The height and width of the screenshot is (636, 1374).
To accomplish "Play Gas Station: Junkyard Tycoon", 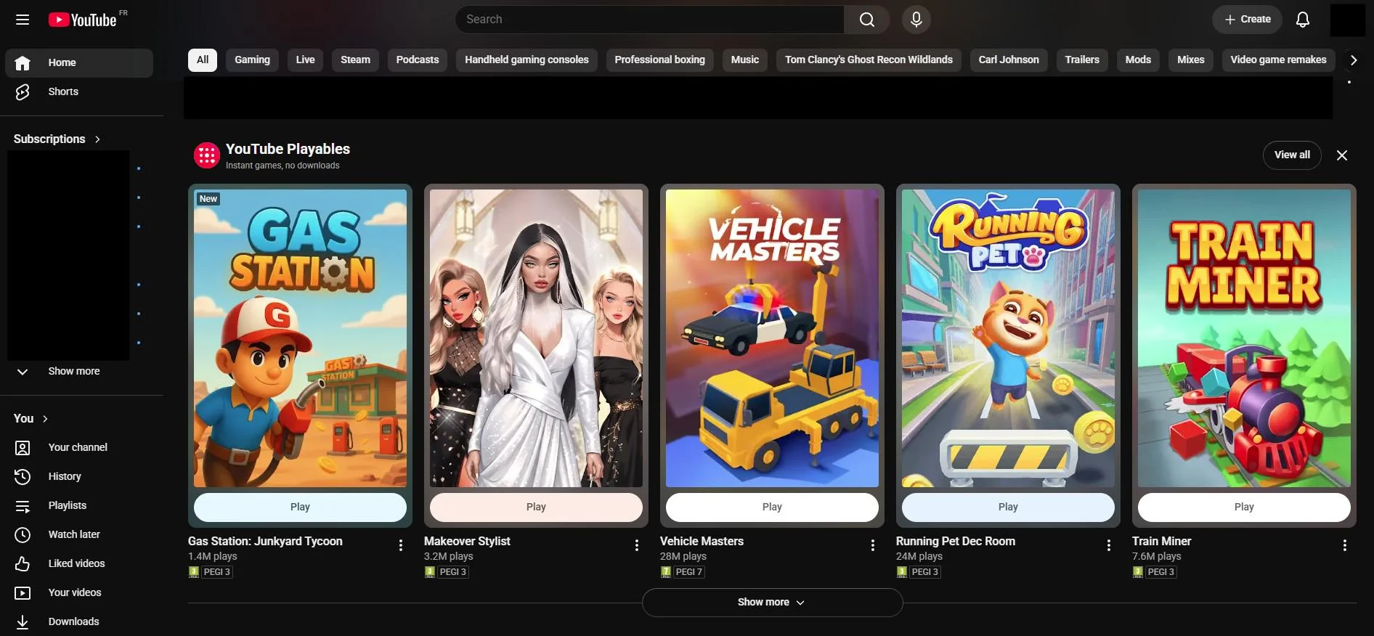I will click(x=300, y=507).
